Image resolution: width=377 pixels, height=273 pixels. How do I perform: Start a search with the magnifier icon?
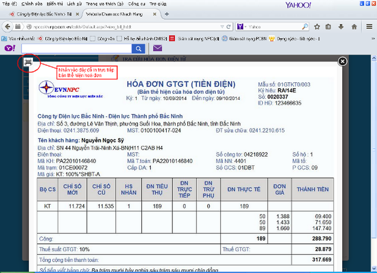[x=139, y=48]
